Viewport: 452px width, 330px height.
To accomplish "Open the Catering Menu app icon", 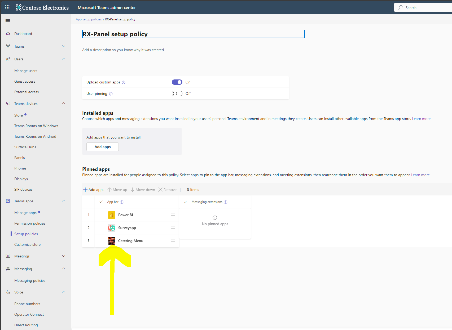I will pos(111,240).
